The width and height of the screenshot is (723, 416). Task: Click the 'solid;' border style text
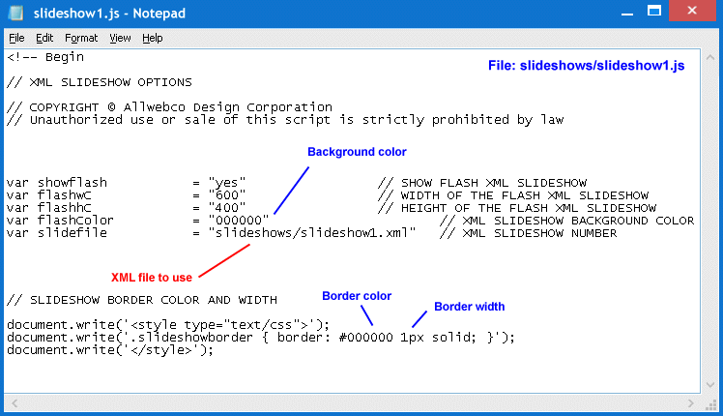pos(453,338)
